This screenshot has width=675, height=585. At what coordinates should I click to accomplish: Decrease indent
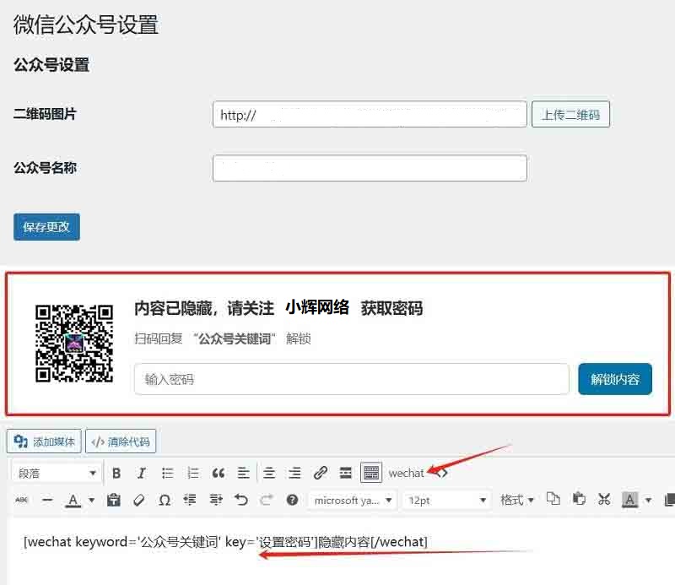point(190,500)
